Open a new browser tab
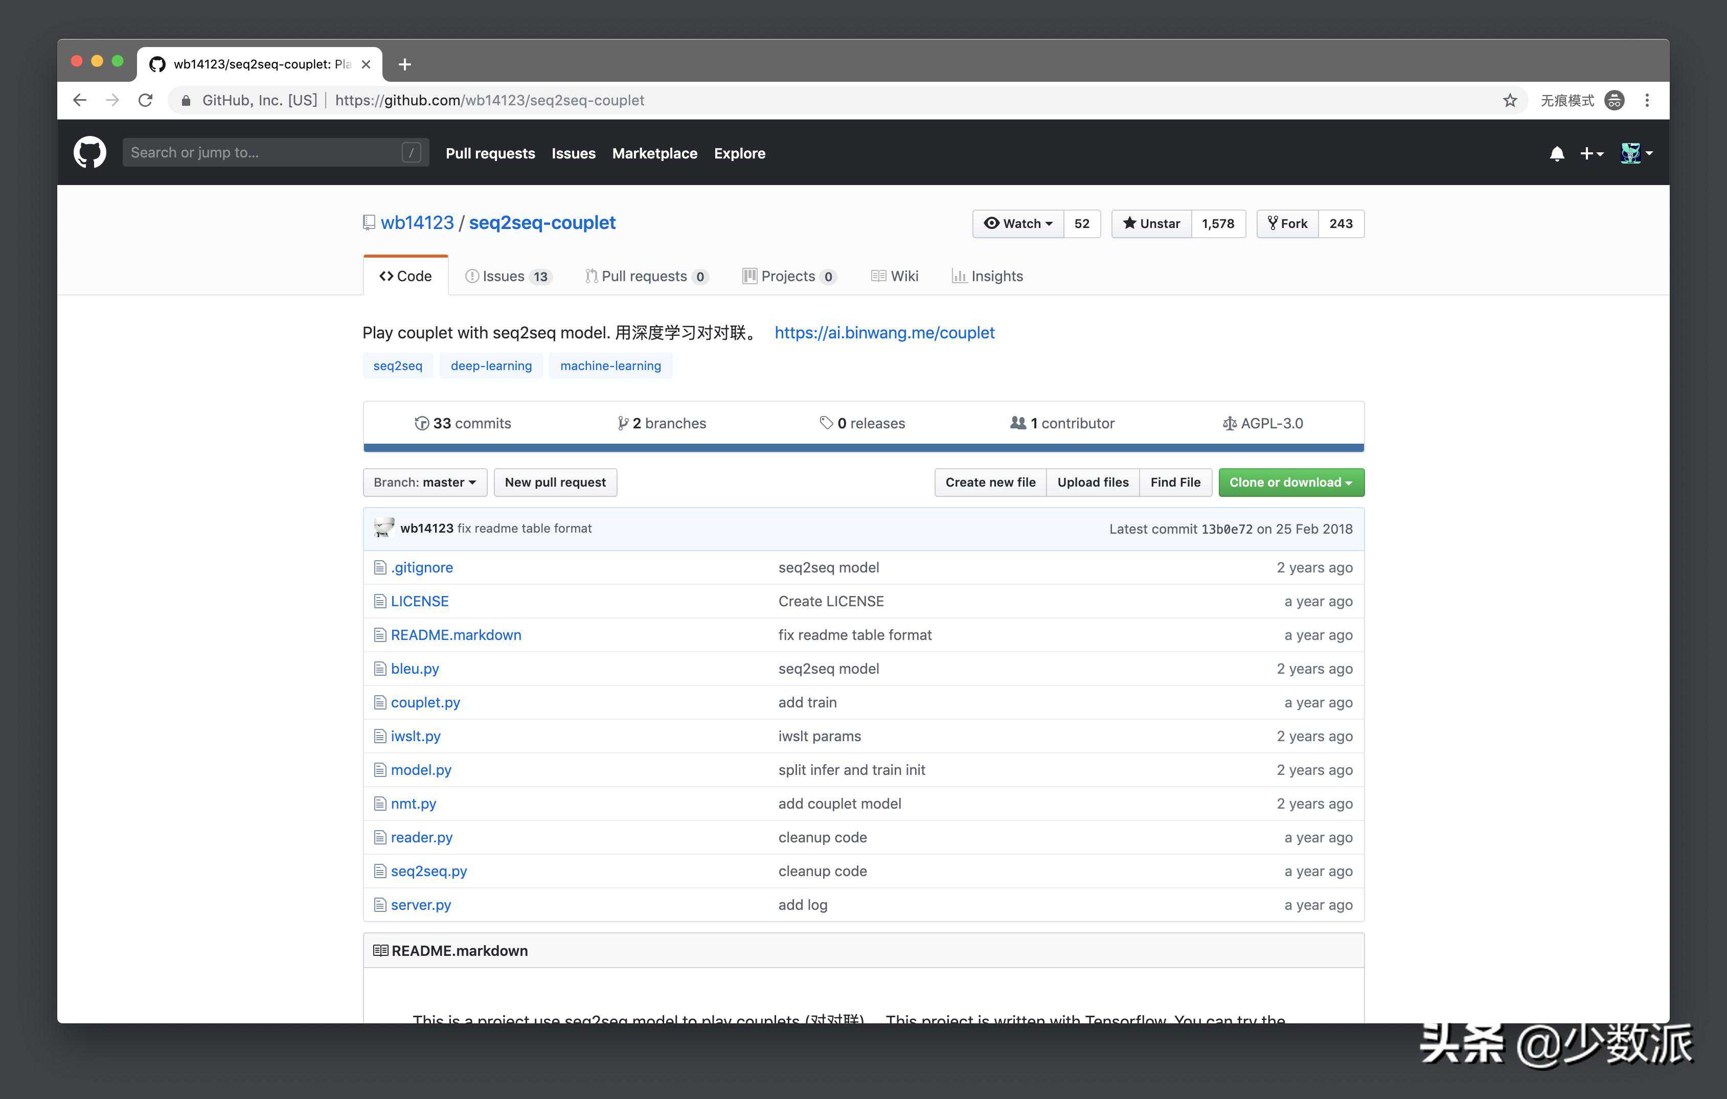 pyautogui.click(x=404, y=64)
